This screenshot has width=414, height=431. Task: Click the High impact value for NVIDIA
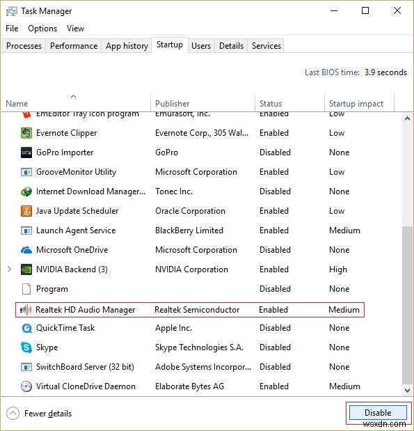point(338,269)
